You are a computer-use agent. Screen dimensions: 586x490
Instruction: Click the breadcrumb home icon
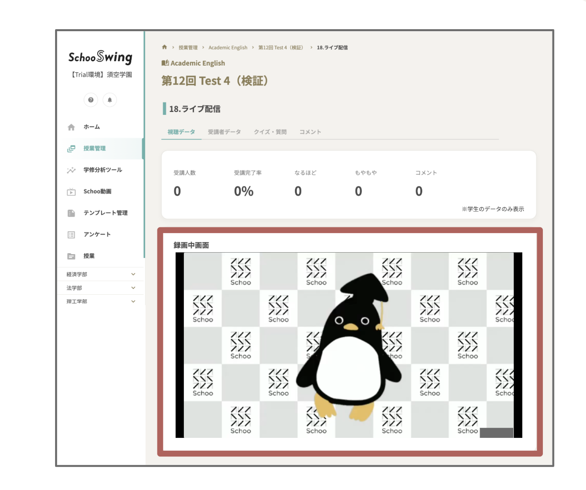point(164,47)
